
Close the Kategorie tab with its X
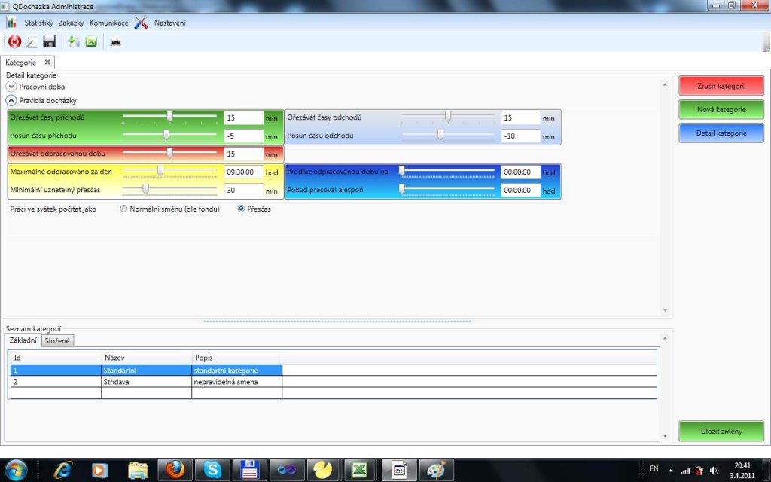tap(47, 62)
